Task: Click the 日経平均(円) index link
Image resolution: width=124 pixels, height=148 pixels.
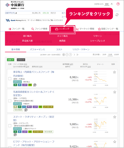Action: point(10,13)
